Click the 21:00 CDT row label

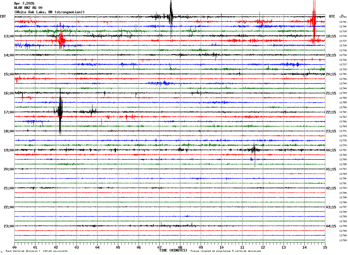click(9, 188)
